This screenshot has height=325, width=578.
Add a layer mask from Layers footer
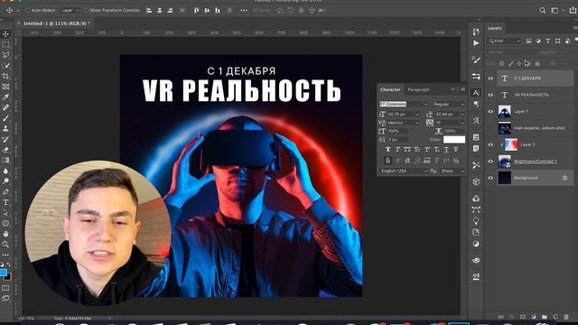[522, 317]
